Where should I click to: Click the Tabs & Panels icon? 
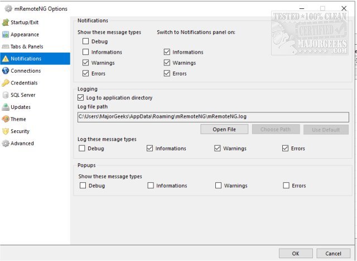[6, 46]
